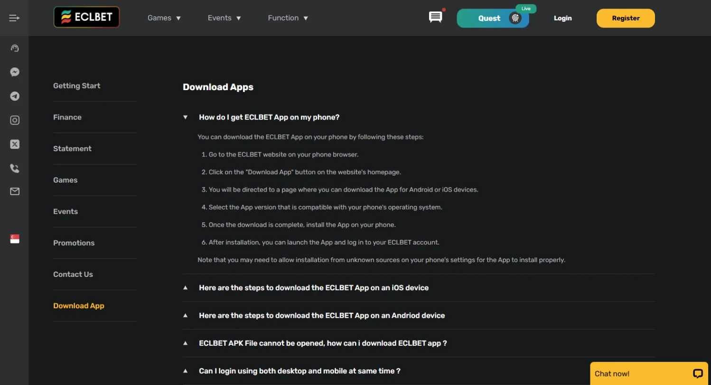Open the speed test gauge icon
The height and width of the screenshot is (385, 711).
click(x=15, y=48)
